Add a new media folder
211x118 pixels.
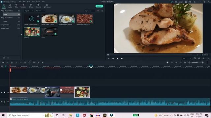click(x=4, y=58)
